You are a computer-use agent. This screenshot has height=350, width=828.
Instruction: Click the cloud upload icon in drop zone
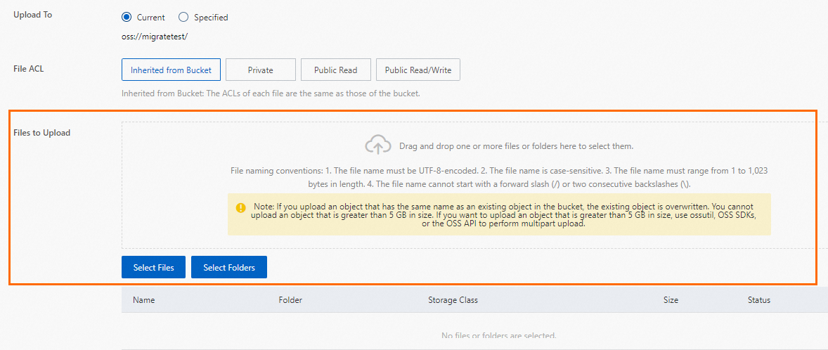(x=378, y=145)
